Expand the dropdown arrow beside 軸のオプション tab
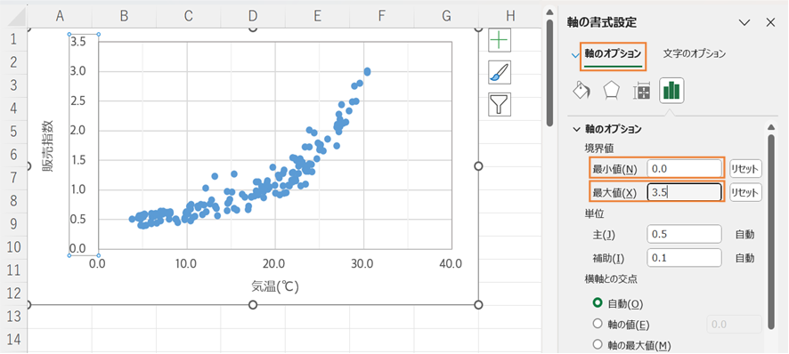The width and height of the screenshot is (789, 354). pos(575,55)
